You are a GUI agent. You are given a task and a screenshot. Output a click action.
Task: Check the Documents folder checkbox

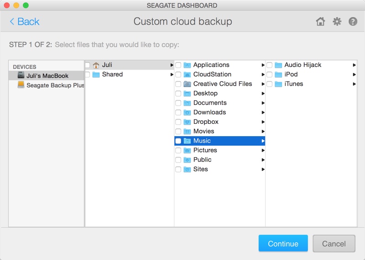click(x=178, y=103)
